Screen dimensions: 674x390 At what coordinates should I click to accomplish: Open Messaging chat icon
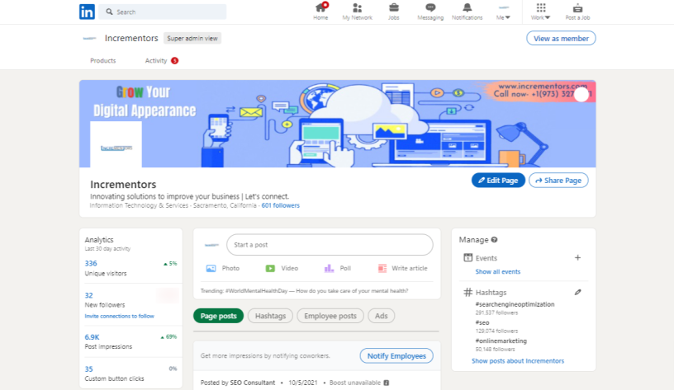point(430,8)
